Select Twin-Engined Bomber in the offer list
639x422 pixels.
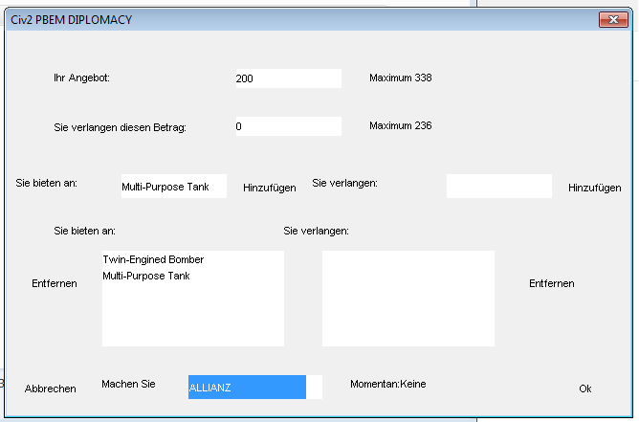pyautogui.click(x=153, y=259)
